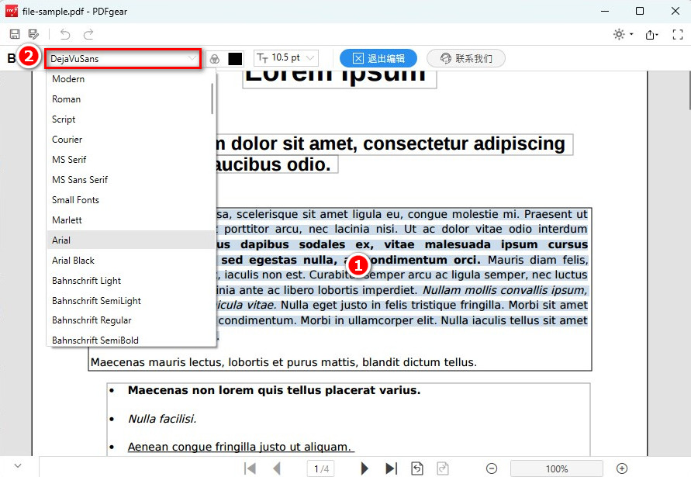
Task: Open the 10.5 pt font size dropdown
Action: 286,58
